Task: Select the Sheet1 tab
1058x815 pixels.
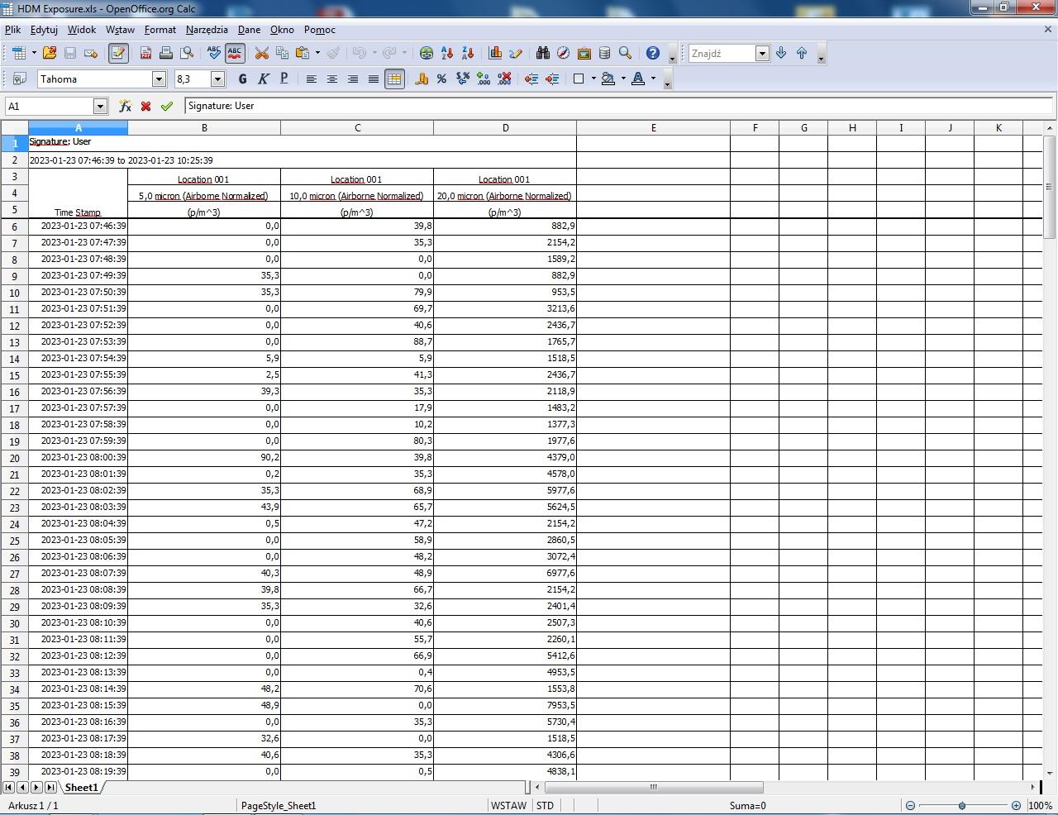Action: tap(81, 788)
